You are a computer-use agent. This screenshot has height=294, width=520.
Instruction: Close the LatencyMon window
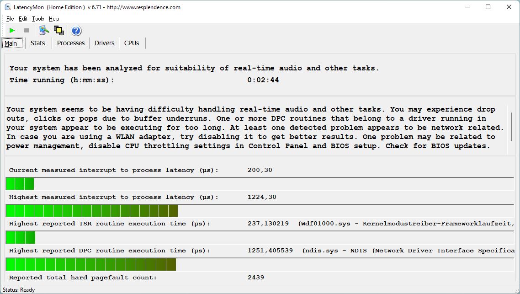(509, 7)
